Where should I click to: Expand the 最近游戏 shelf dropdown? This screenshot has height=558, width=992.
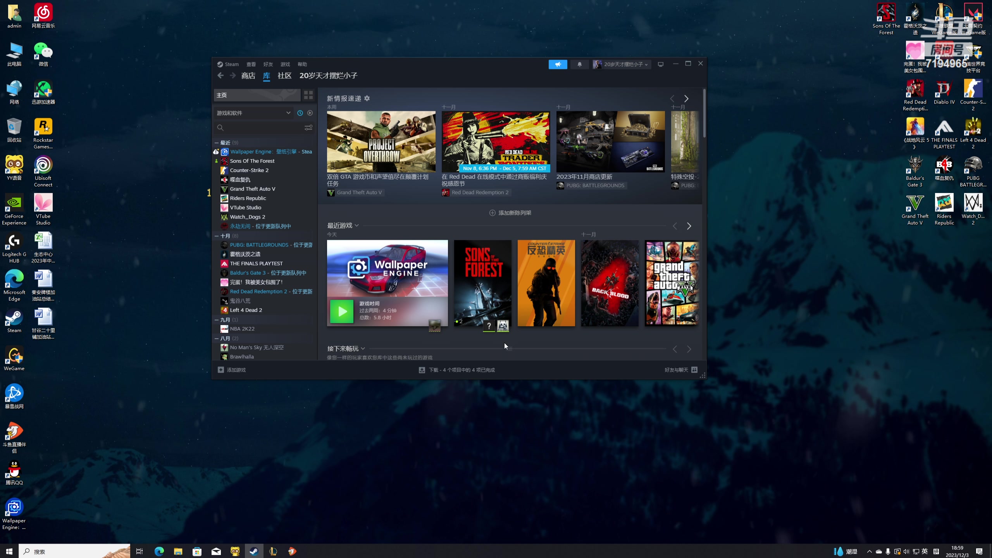[x=356, y=226]
